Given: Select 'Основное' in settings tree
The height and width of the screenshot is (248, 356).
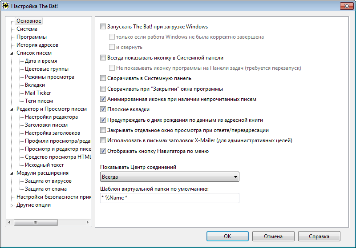Looking at the screenshot, I should pyautogui.click(x=29, y=21).
